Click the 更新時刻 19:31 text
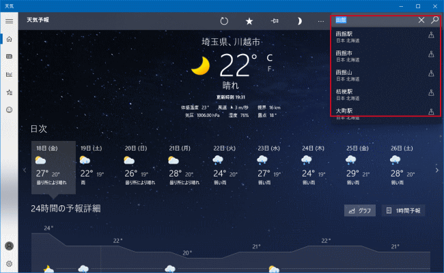 pyautogui.click(x=231, y=97)
